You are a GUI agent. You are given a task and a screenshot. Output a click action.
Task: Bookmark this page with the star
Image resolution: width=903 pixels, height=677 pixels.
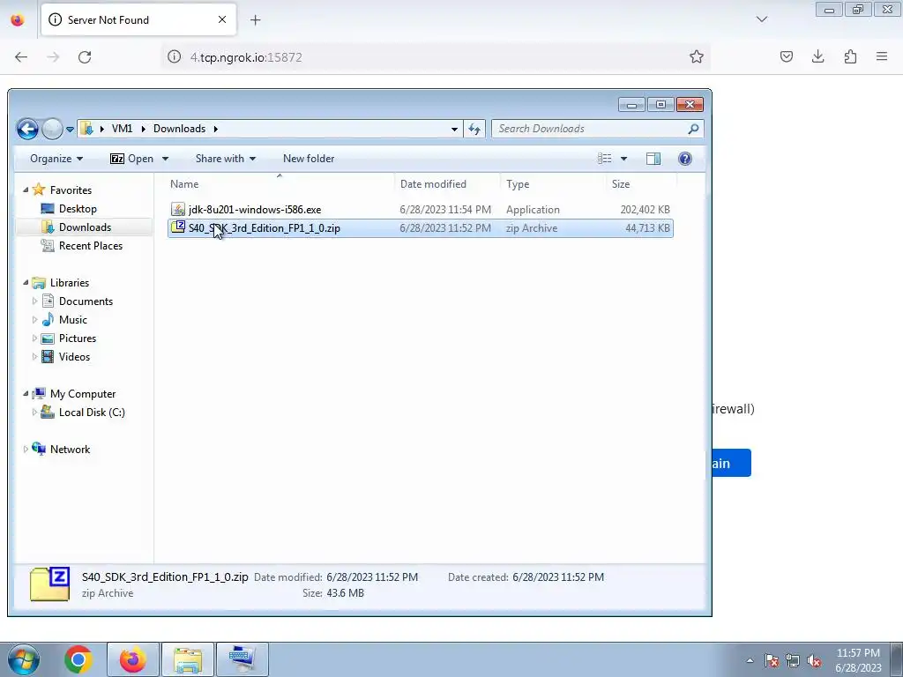697,56
